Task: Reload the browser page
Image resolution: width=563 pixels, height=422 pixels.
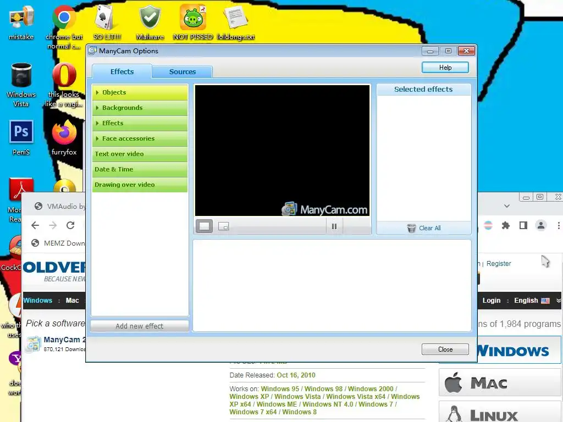Action: coord(70,225)
